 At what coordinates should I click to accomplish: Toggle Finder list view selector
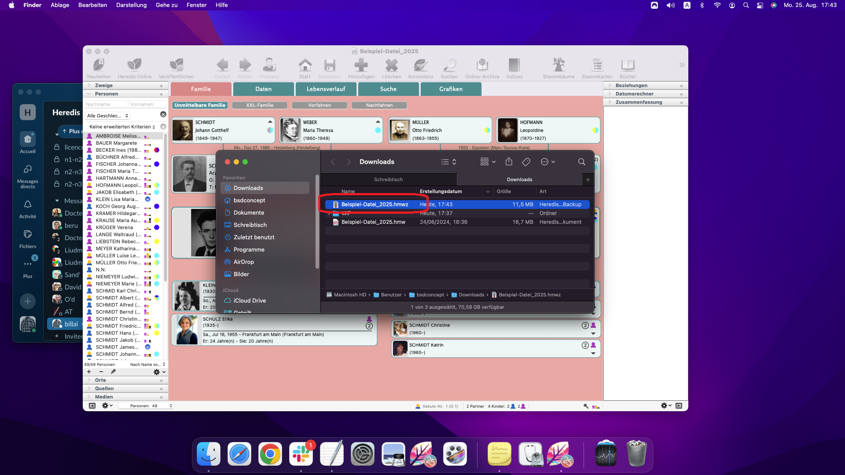coord(448,162)
